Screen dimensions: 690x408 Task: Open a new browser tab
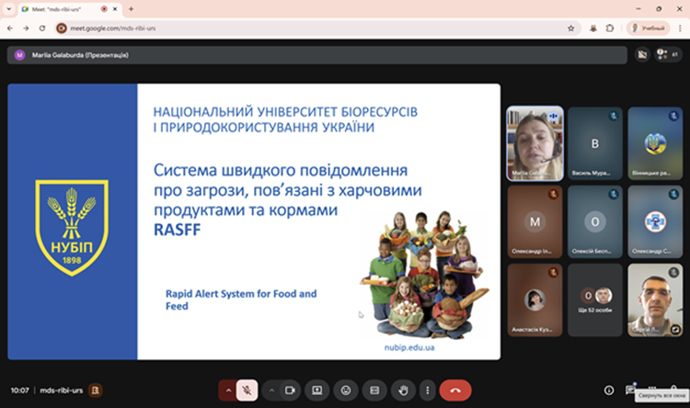point(131,9)
